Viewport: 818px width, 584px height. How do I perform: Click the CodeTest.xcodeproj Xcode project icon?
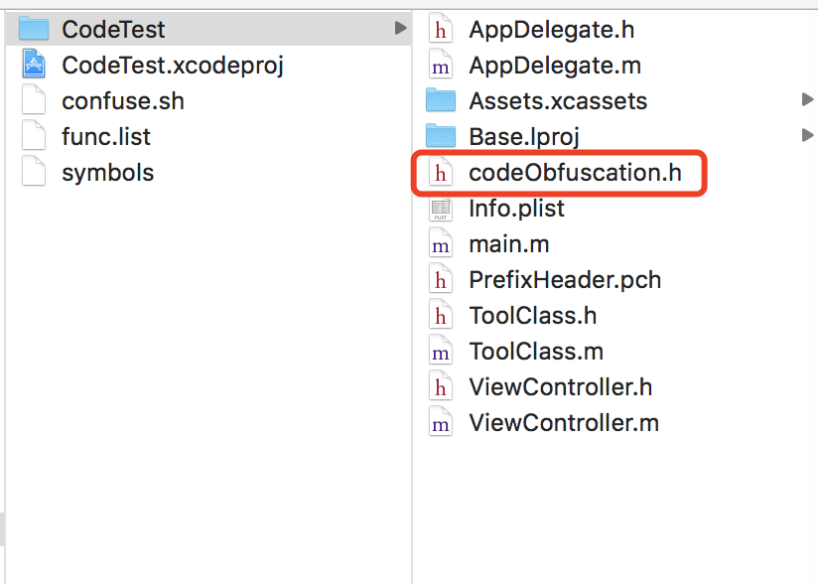[34, 65]
